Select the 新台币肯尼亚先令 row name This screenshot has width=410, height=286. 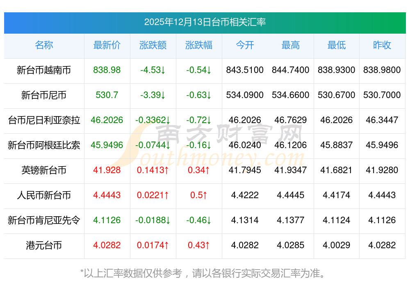point(44,220)
